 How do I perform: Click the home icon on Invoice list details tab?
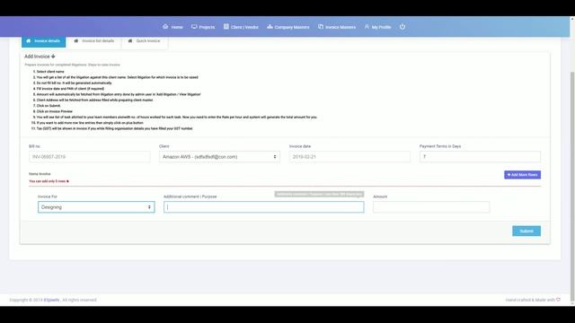click(x=75, y=41)
